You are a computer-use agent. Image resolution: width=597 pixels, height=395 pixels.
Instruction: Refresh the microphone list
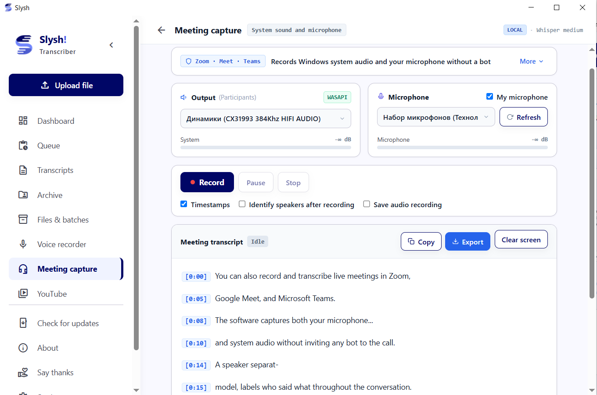point(524,117)
